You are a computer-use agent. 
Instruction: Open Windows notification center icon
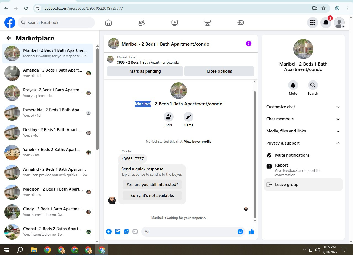click(x=344, y=250)
